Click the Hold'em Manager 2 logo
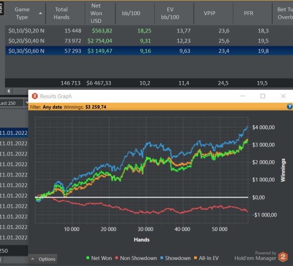This screenshot has height=266, width=293. point(283,257)
